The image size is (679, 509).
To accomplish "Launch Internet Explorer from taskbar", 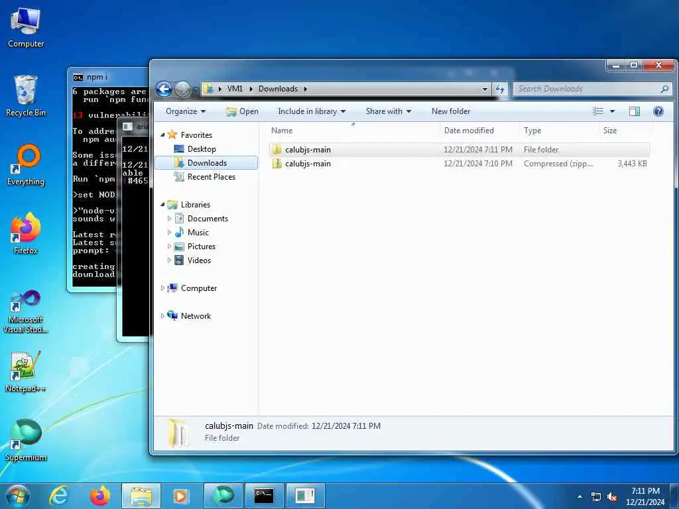I will point(59,496).
